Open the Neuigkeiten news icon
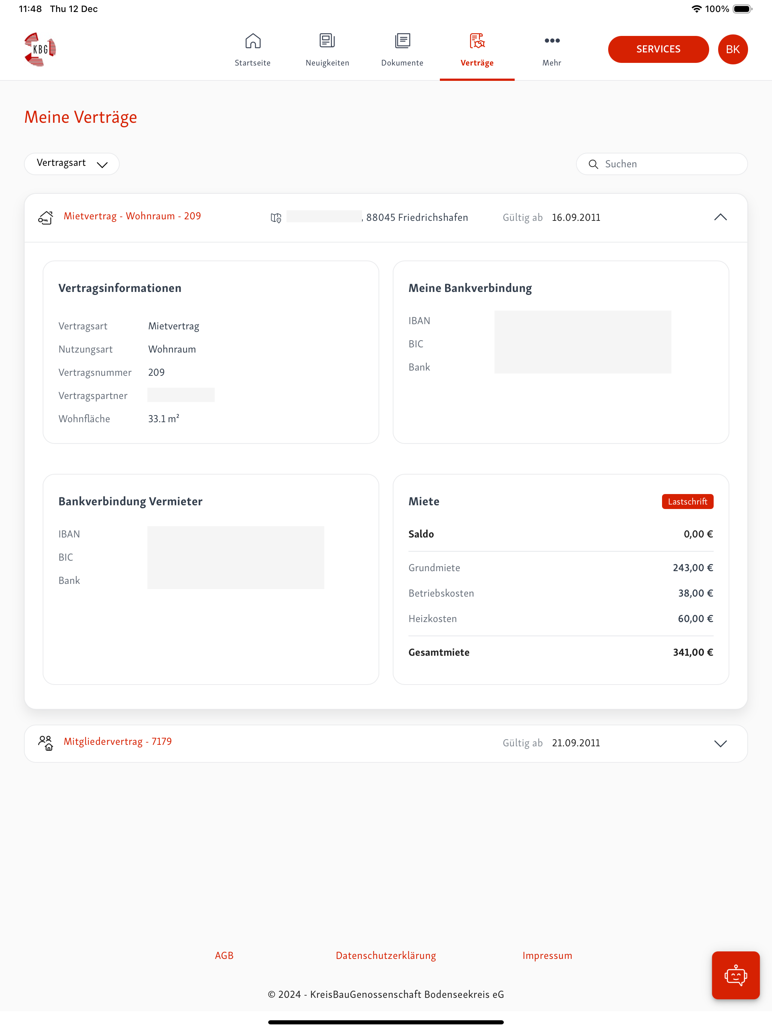 coord(327,41)
